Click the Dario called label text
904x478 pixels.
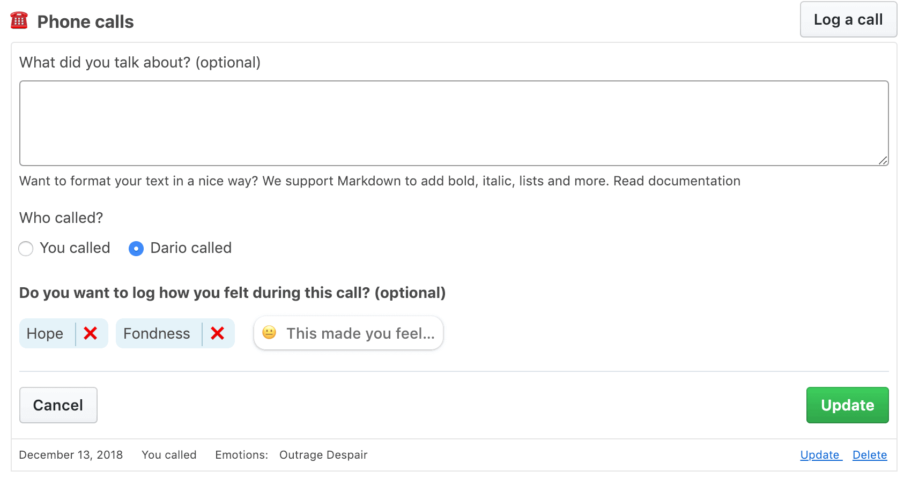(x=191, y=248)
